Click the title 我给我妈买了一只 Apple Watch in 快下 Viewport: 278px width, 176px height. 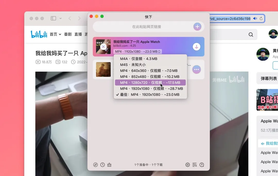tap(136, 42)
